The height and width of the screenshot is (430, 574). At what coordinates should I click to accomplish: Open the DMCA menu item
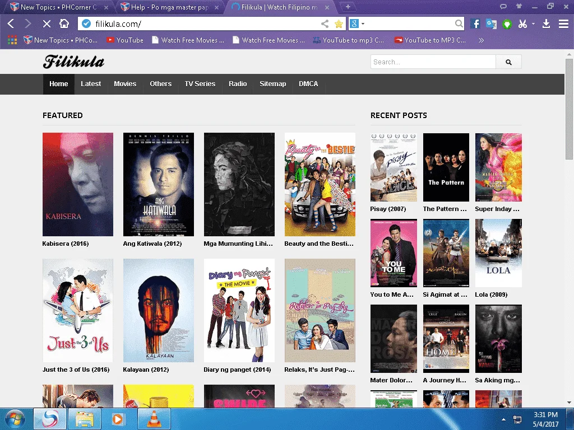pyautogui.click(x=308, y=84)
